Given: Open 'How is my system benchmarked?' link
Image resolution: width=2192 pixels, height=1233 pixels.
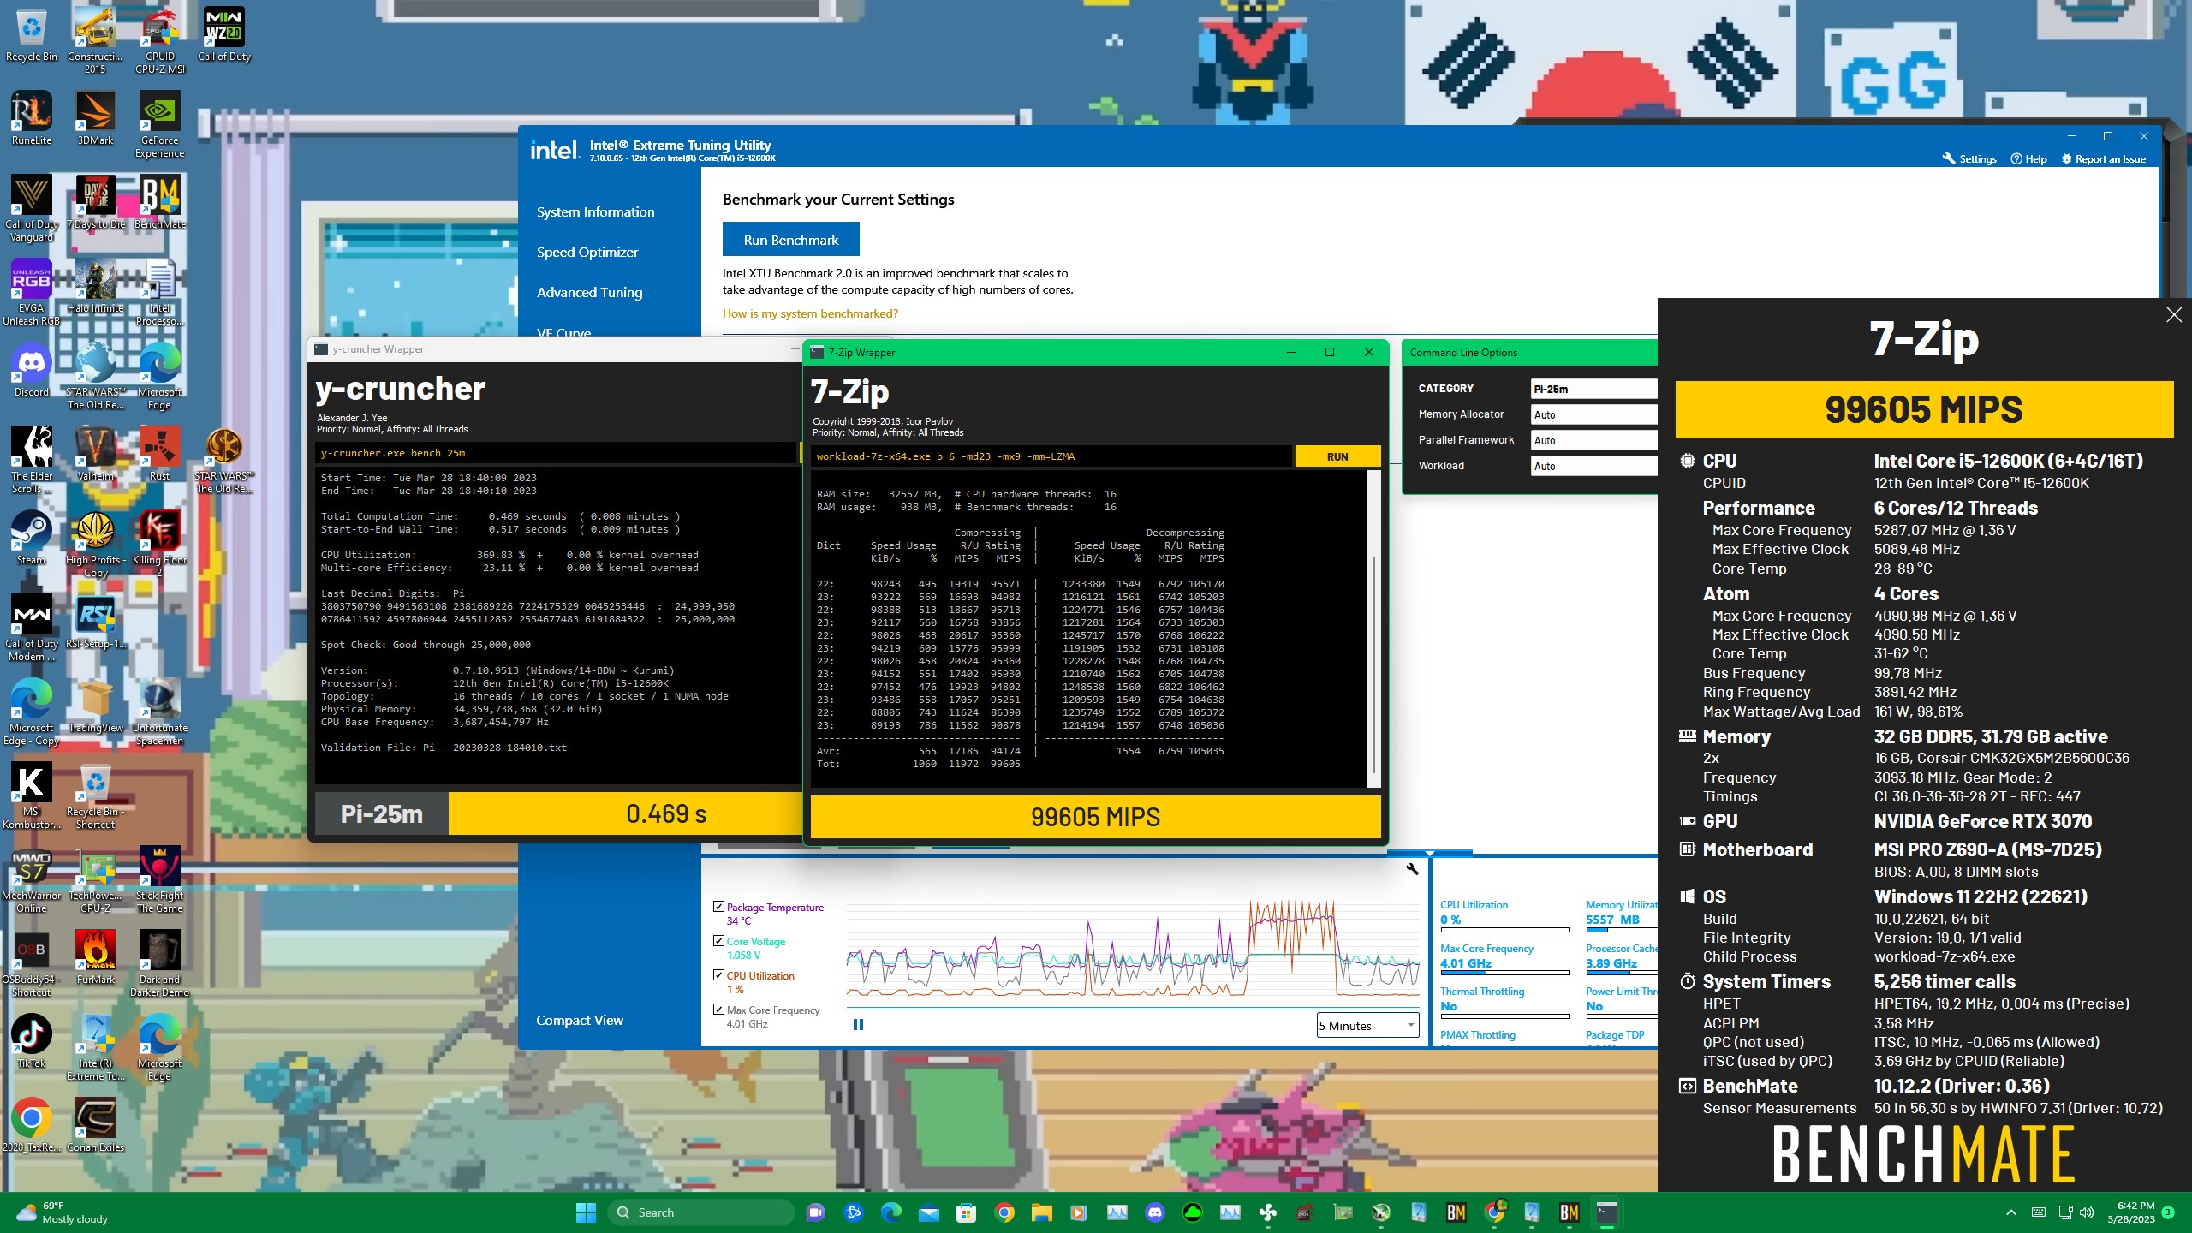Looking at the screenshot, I should pyautogui.click(x=810, y=313).
